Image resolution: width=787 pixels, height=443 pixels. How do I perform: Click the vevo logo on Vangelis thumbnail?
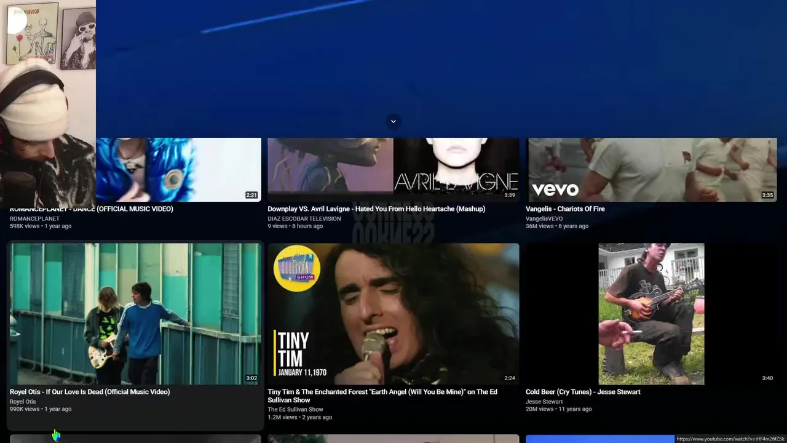coord(555,190)
